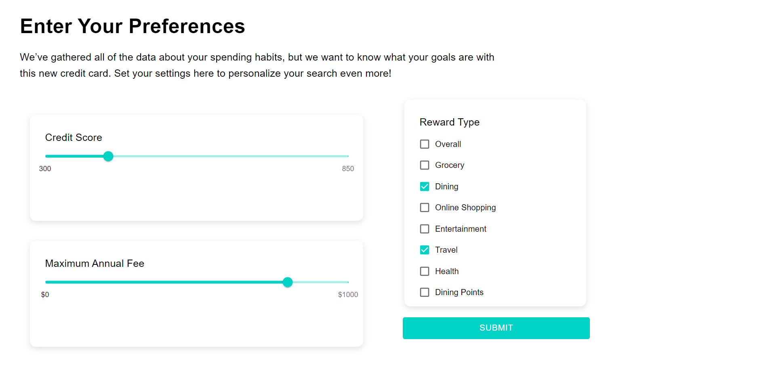Click the Credit Score slider handle
The height and width of the screenshot is (373, 766).
coord(108,156)
